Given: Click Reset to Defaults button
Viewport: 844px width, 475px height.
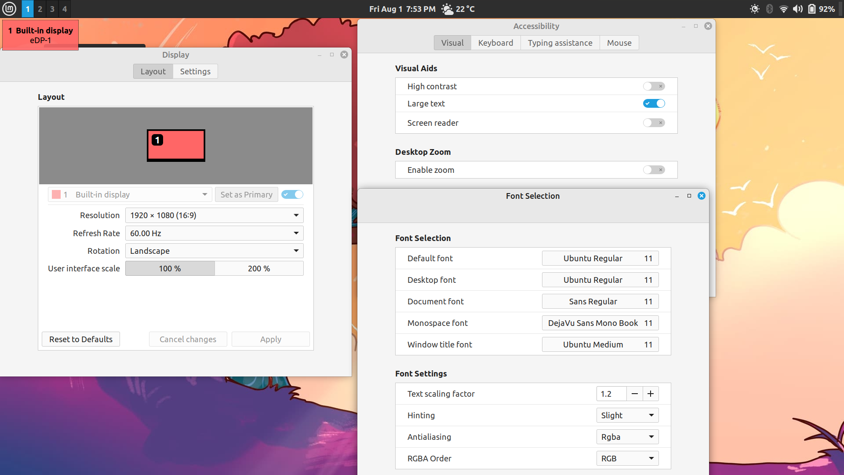Looking at the screenshot, I should coord(81,339).
